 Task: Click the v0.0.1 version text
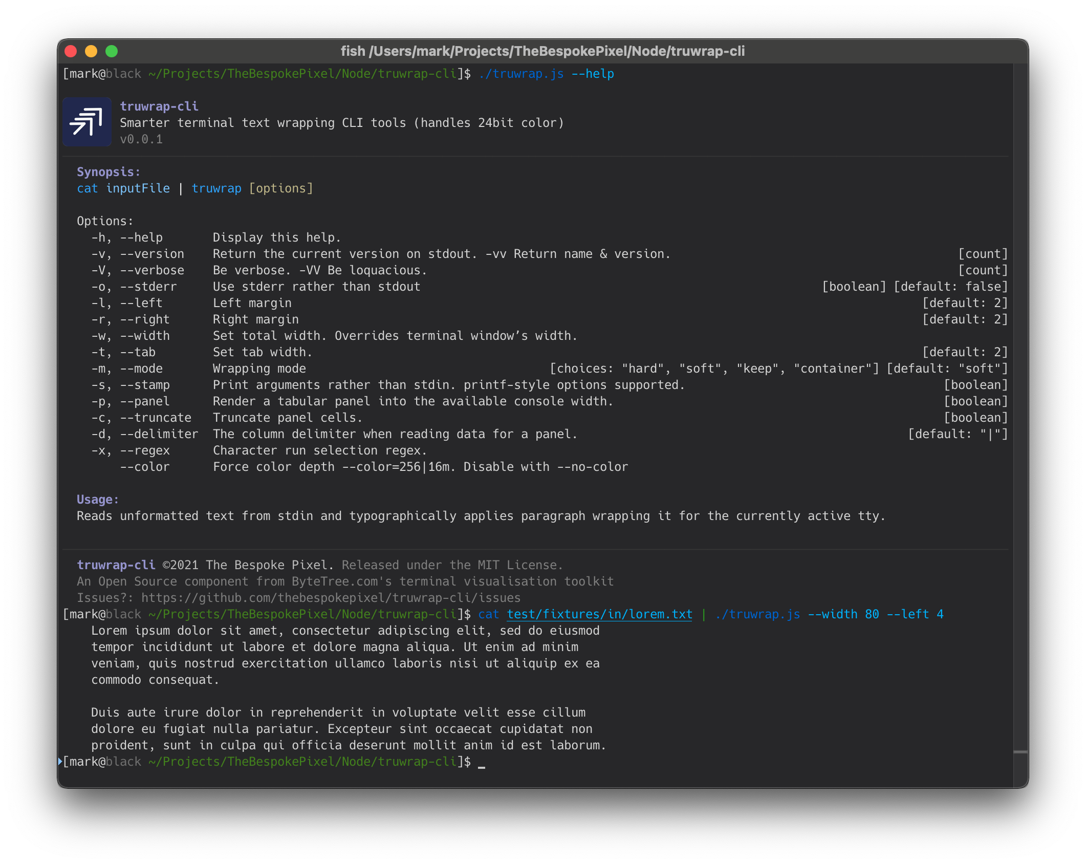(x=141, y=139)
